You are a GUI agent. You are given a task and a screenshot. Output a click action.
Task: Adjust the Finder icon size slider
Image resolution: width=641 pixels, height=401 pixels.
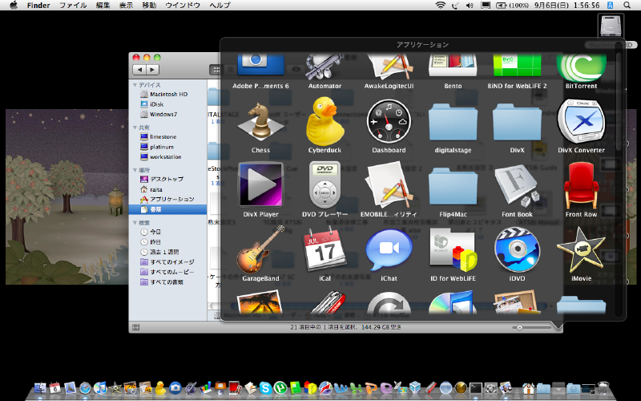click(519, 327)
